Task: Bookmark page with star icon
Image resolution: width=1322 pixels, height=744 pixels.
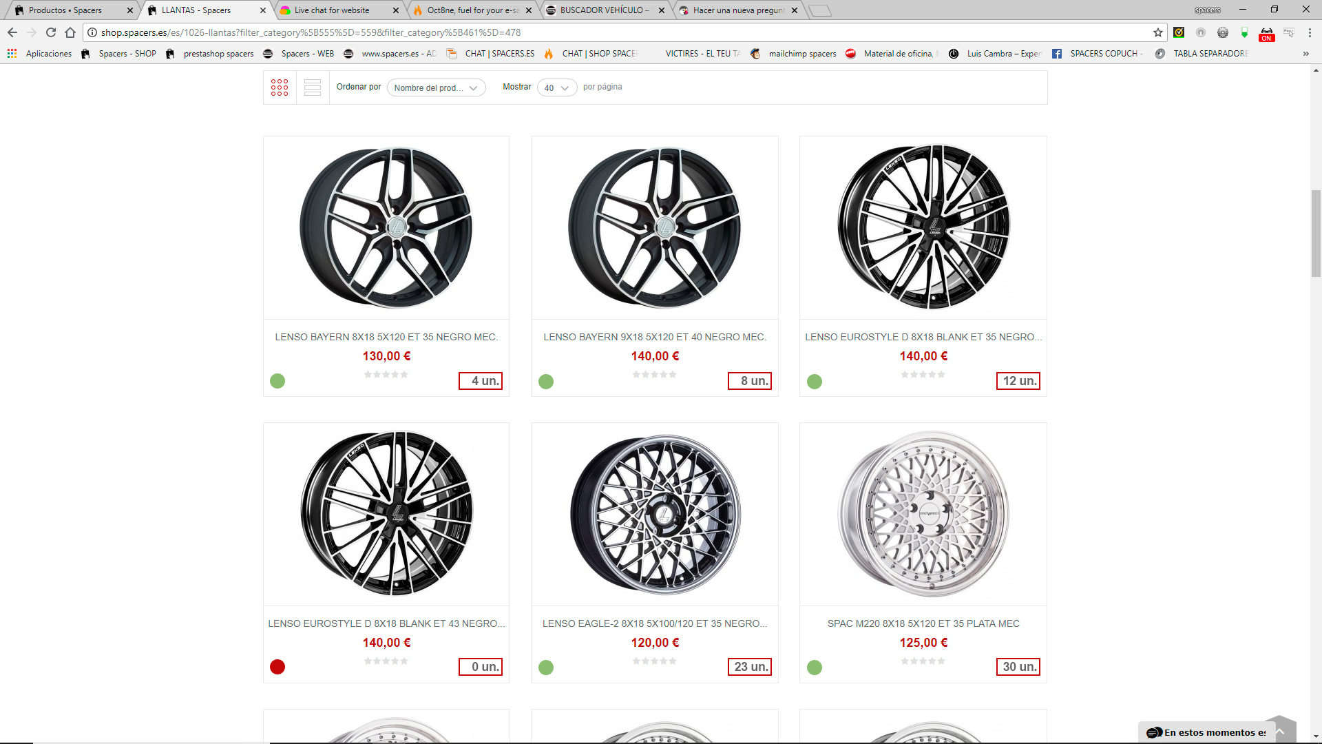Action: [x=1158, y=32]
